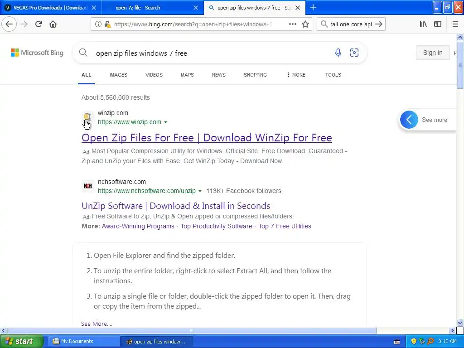Click the nchsoftware.com/unzip URL
This screenshot has width=464, height=348.
[x=147, y=191]
